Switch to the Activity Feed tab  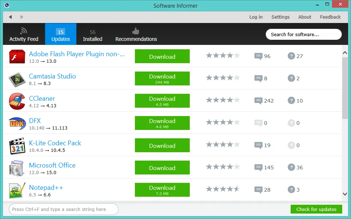(24, 34)
